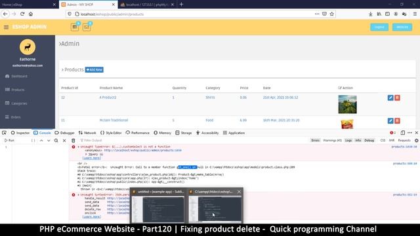
Task: Open the Firefox hamburger menu
Action: [415, 14]
